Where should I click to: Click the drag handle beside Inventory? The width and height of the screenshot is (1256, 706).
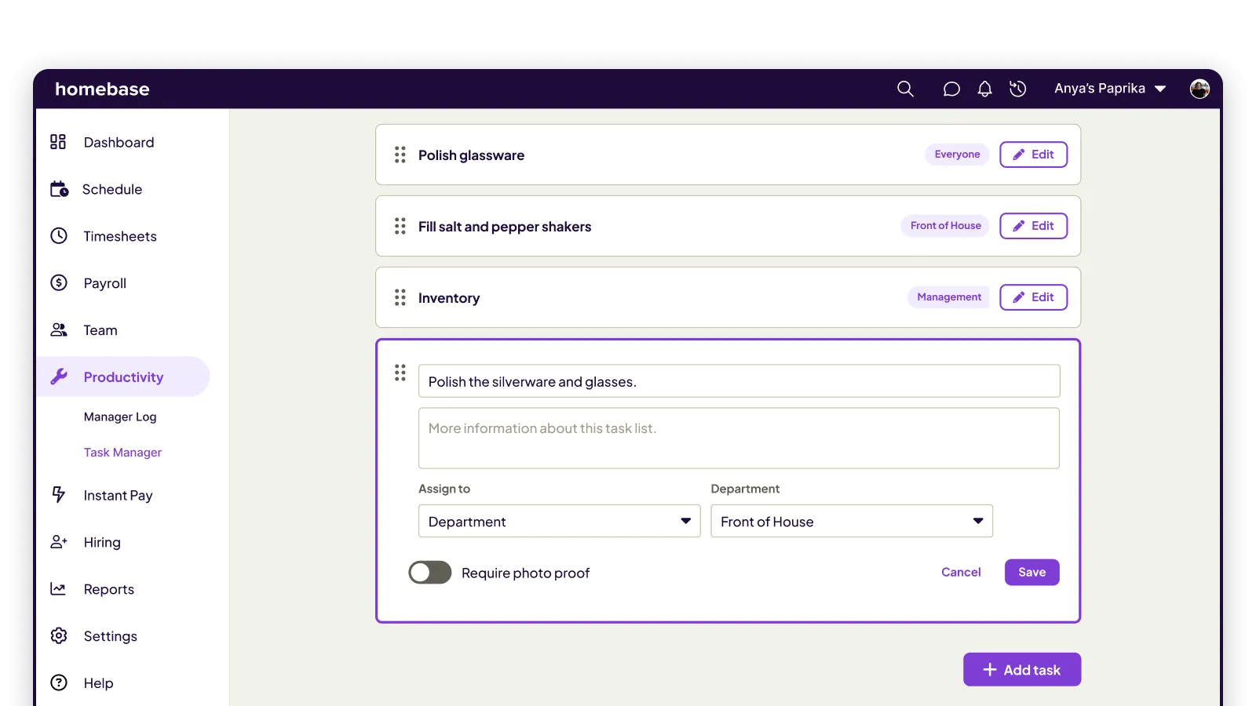(x=400, y=297)
